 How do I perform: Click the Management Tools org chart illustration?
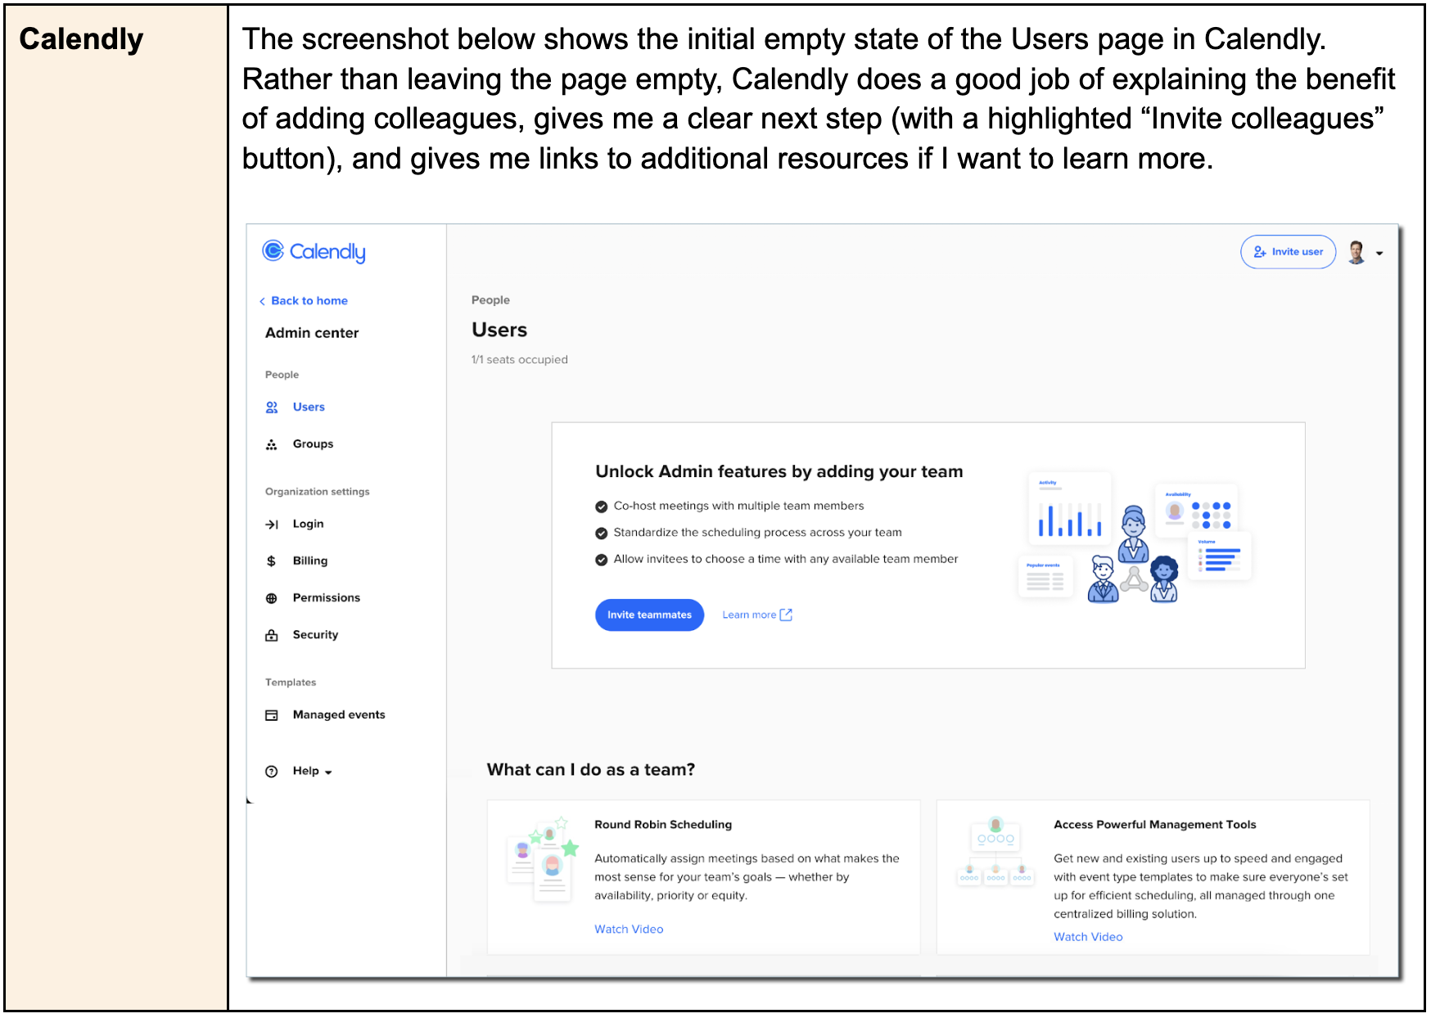click(x=995, y=851)
